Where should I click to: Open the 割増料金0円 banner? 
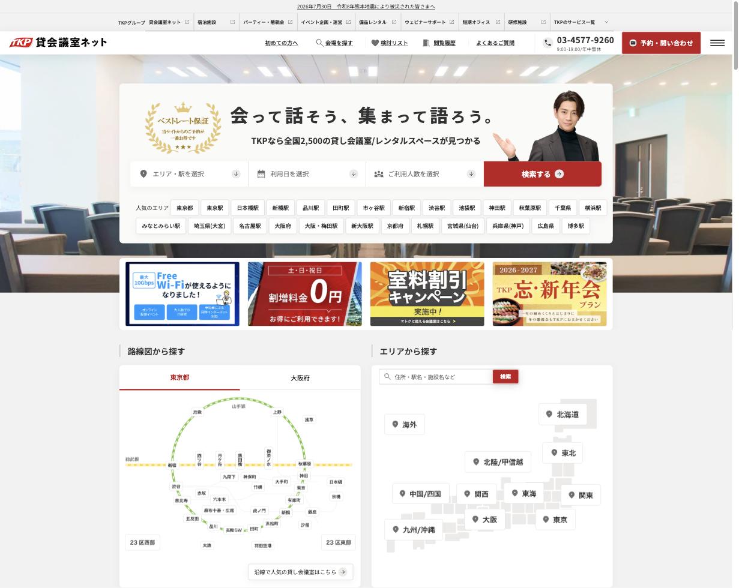coord(305,294)
